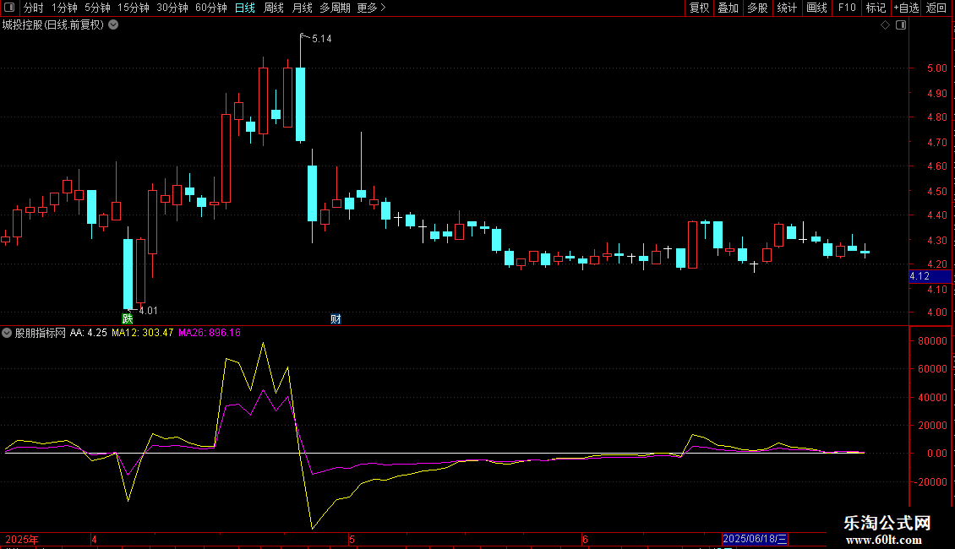This screenshot has height=549, width=955.
Task: Open the 画线 drawing tools
Action: (x=816, y=8)
